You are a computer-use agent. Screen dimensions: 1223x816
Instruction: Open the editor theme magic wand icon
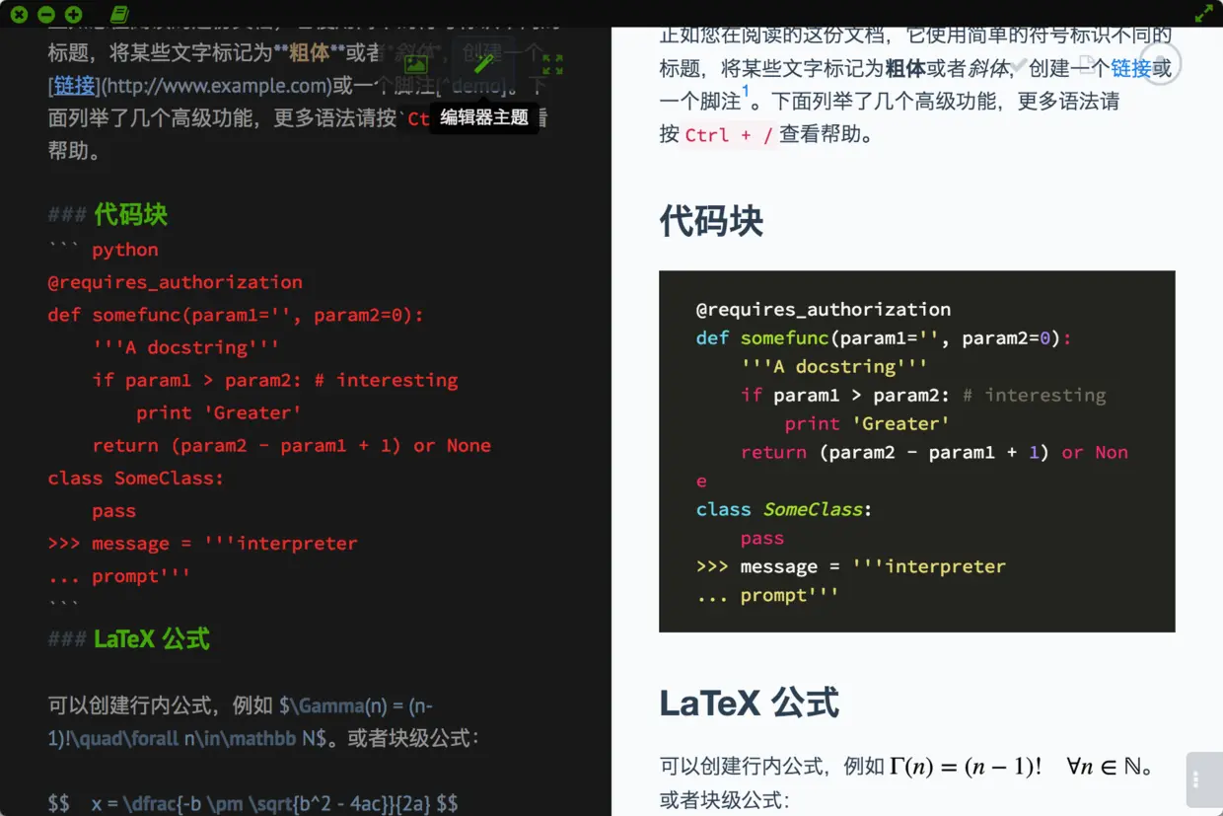coord(483,64)
